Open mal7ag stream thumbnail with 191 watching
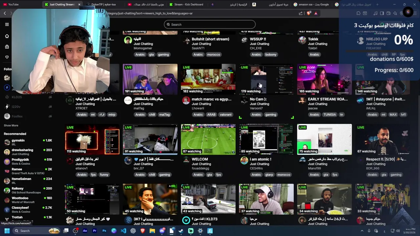420x236 pixels. 150,79
